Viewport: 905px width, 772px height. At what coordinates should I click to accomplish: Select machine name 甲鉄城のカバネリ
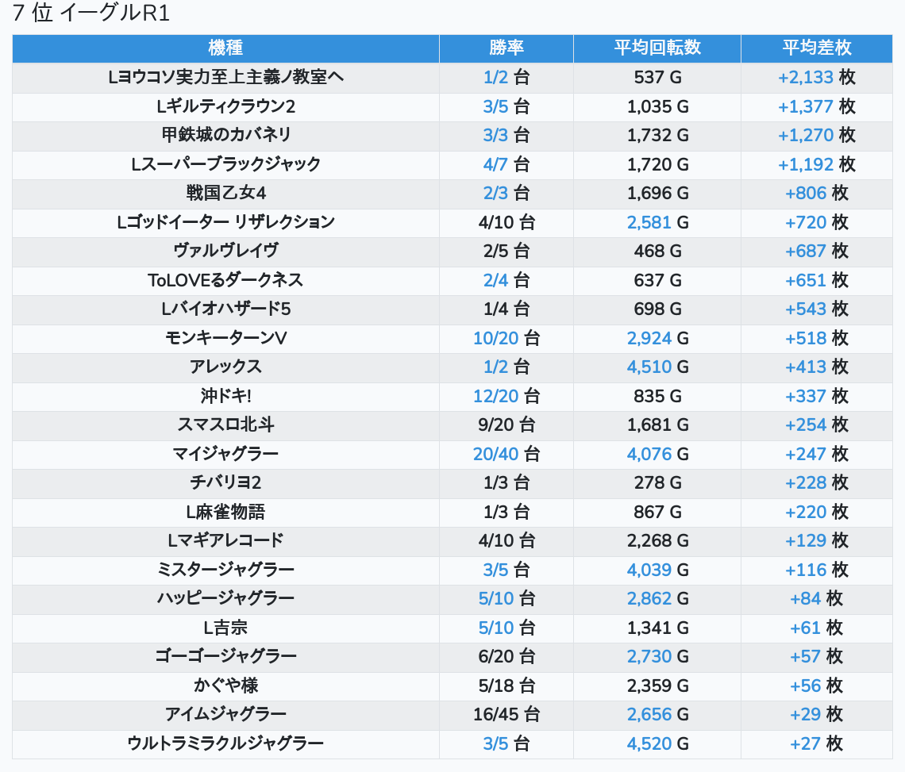point(225,135)
